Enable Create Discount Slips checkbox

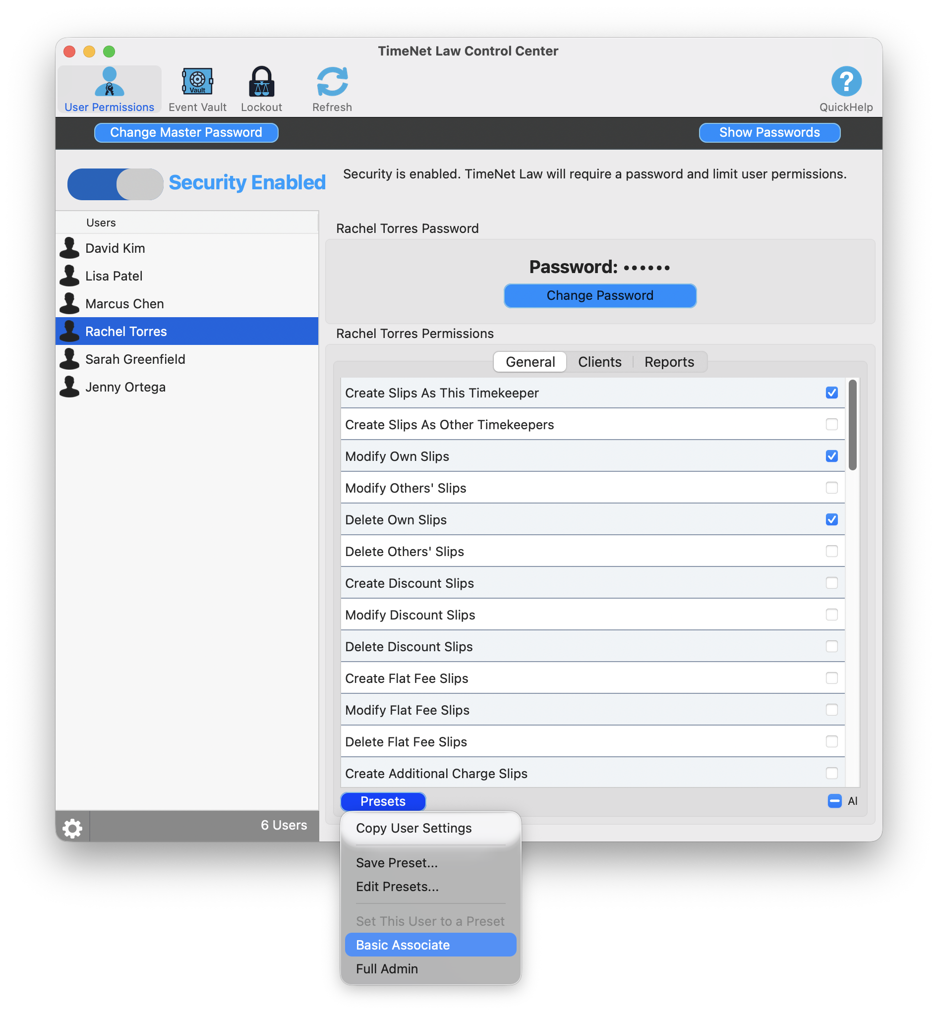[831, 583]
